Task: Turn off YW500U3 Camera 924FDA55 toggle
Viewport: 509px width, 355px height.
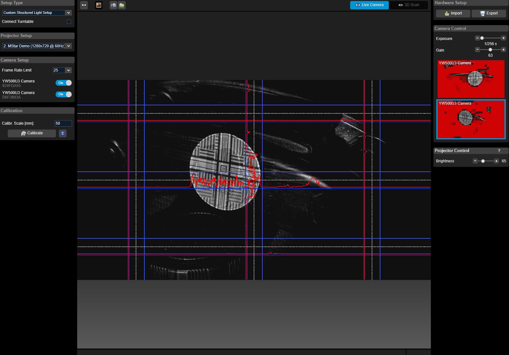Action: [x=64, y=83]
